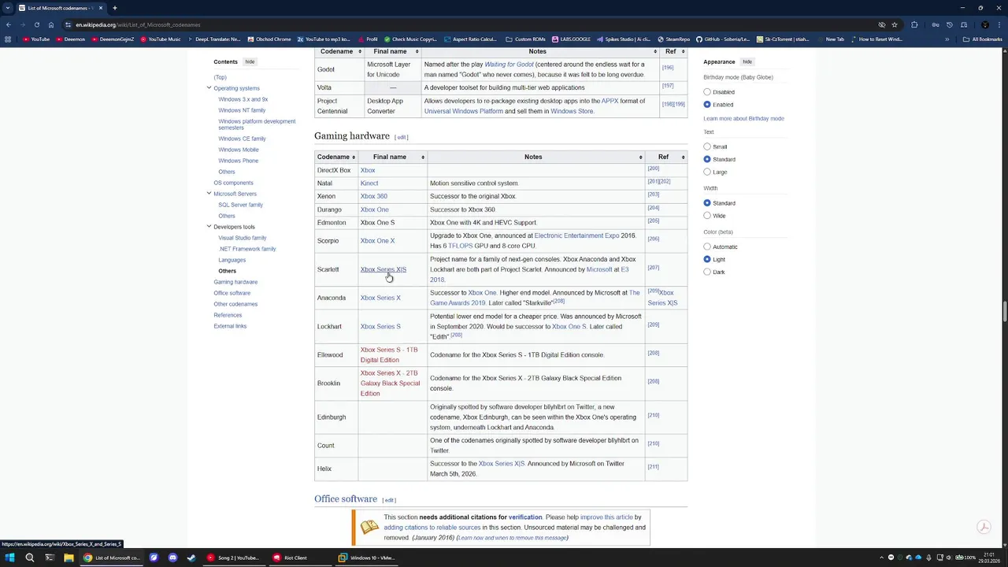Open YouTube bookmark in bookmarks bar

(x=35, y=39)
